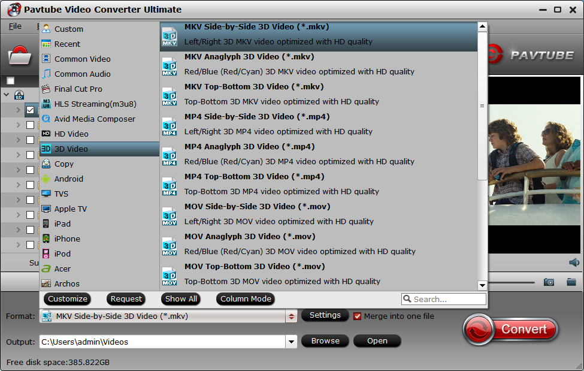The image size is (584, 371).
Task: Select the HD Video category
Action: pos(71,134)
